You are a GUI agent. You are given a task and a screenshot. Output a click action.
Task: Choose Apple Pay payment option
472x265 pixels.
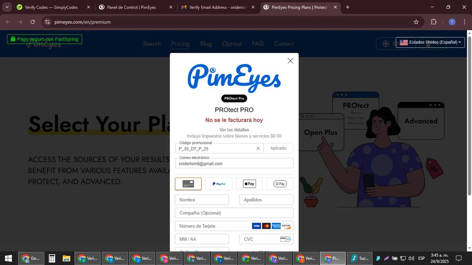coord(249,184)
